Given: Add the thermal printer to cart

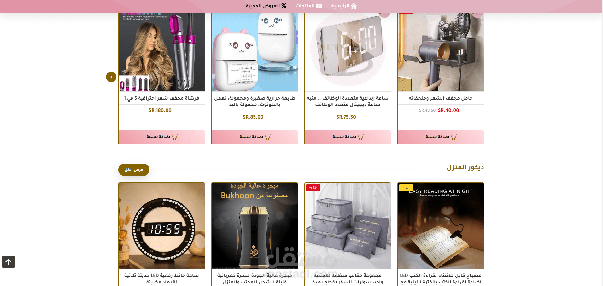Looking at the screenshot, I should (255, 137).
